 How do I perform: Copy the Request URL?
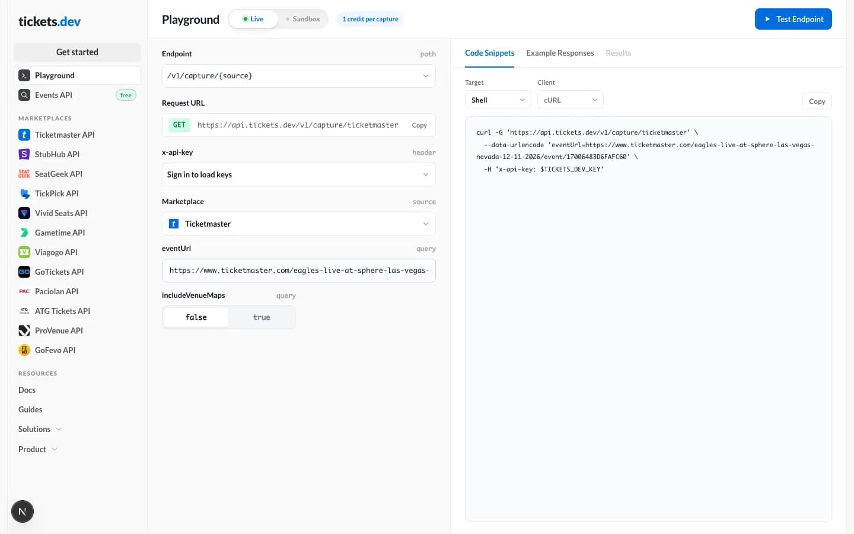point(419,125)
